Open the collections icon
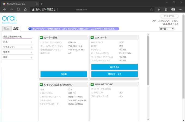185x122 pixels. coord(166,10)
